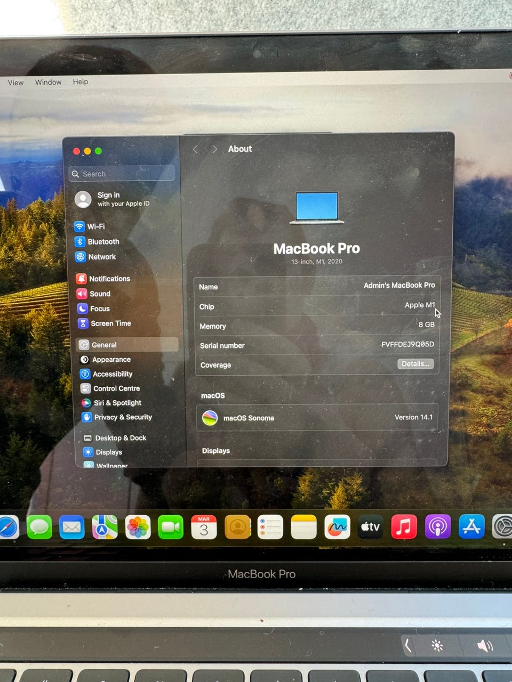Launch Music from the Dock
Viewport: 512px width, 682px height.
pos(404,527)
